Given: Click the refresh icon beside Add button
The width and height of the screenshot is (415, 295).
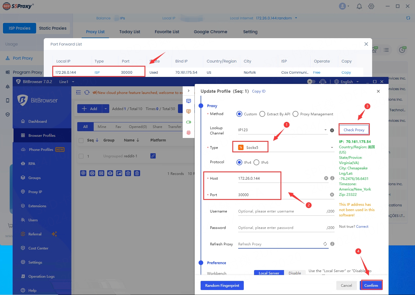Looking at the screenshot, I should click(x=87, y=92).
